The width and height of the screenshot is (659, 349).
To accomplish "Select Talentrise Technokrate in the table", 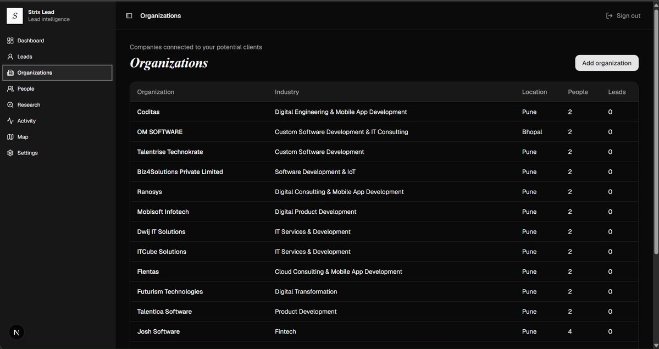I will tap(170, 152).
